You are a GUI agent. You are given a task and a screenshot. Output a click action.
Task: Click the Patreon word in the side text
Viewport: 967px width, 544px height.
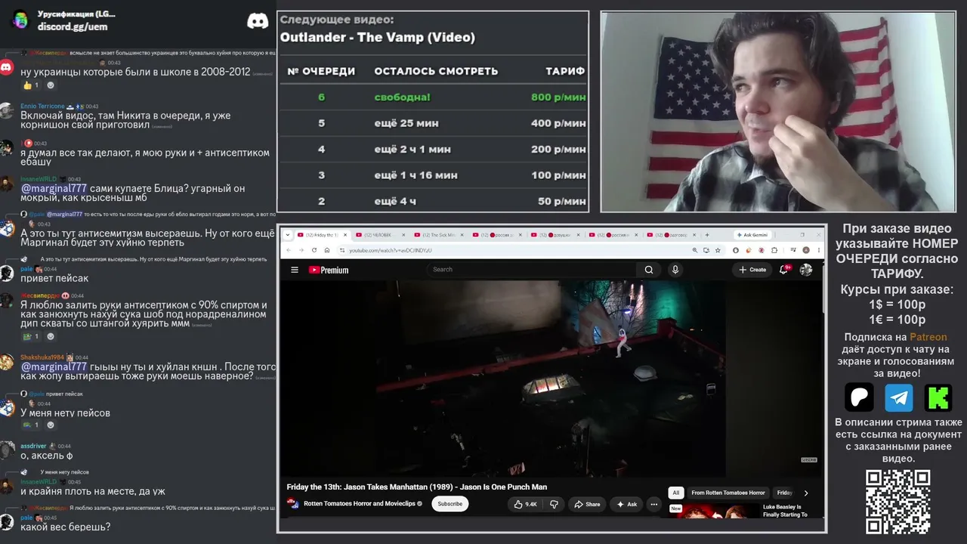click(928, 337)
